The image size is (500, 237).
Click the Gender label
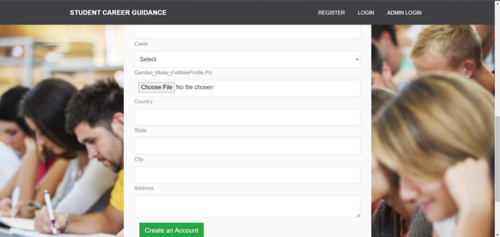point(143,73)
